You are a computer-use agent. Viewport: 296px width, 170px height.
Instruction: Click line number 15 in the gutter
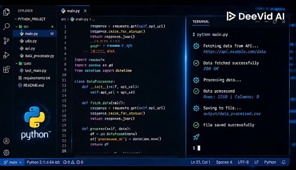(x=64, y=100)
